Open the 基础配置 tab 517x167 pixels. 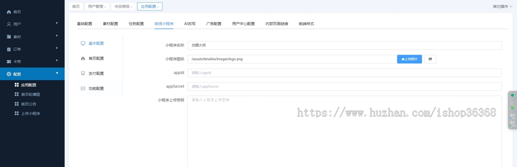(84, 24)
